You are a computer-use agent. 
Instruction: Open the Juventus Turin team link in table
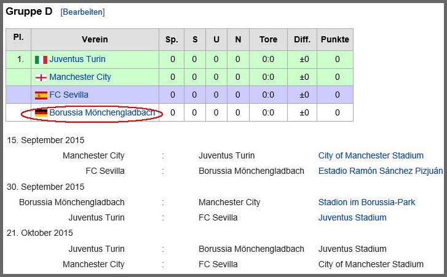pyautogui.click(x=77, y=59)
